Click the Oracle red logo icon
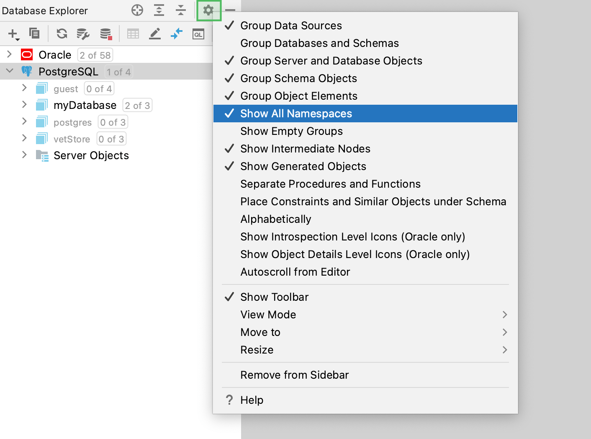 27,54
